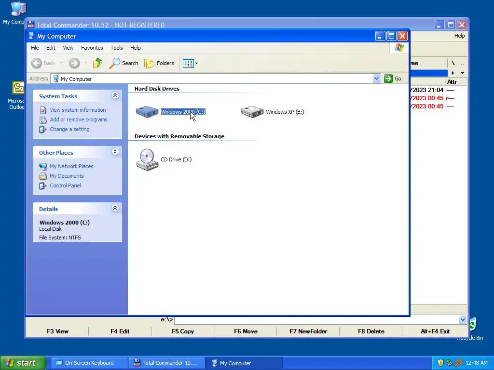Click the magnifier tray icon
The width and height of the screenshot is (494, 370).
459,363
